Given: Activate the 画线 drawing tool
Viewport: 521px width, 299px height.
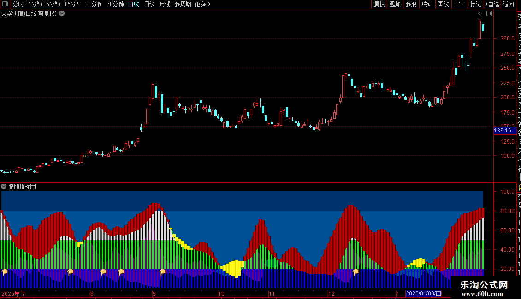Looking at the screenshot, I should coord(443,4).
